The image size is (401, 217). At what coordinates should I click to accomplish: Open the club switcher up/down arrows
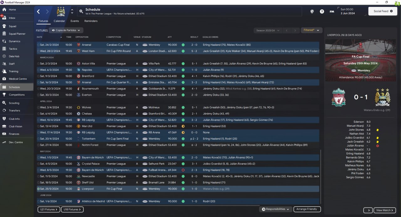point(72,12)
